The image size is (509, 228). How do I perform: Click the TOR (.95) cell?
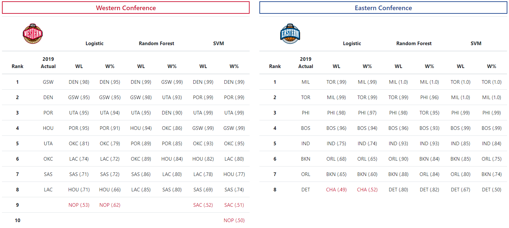pyautogui.click(x=430, y=113)
